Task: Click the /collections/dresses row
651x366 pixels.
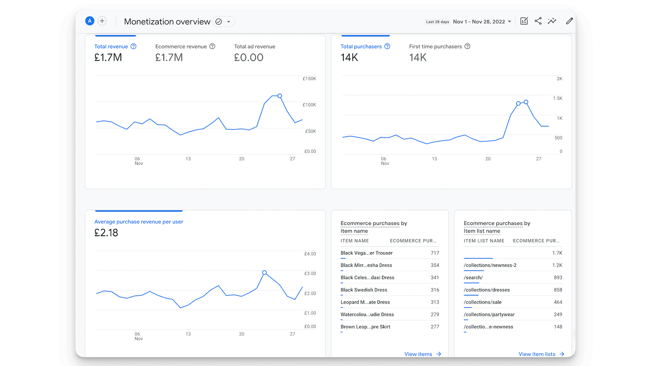Action: (x=513, y=290)
